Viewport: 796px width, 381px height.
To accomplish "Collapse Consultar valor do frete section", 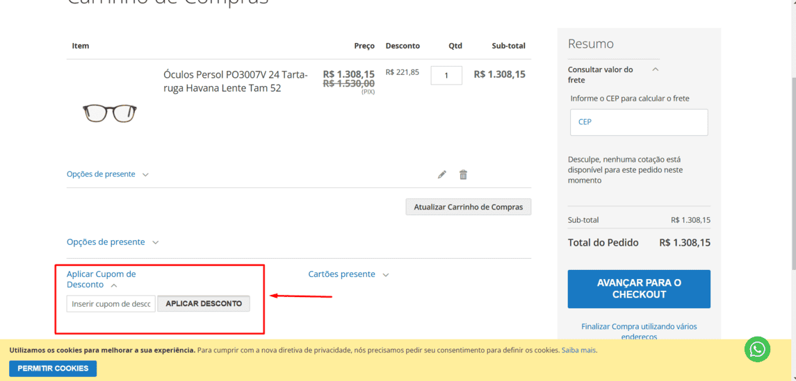I will click(x=613, y=74).
